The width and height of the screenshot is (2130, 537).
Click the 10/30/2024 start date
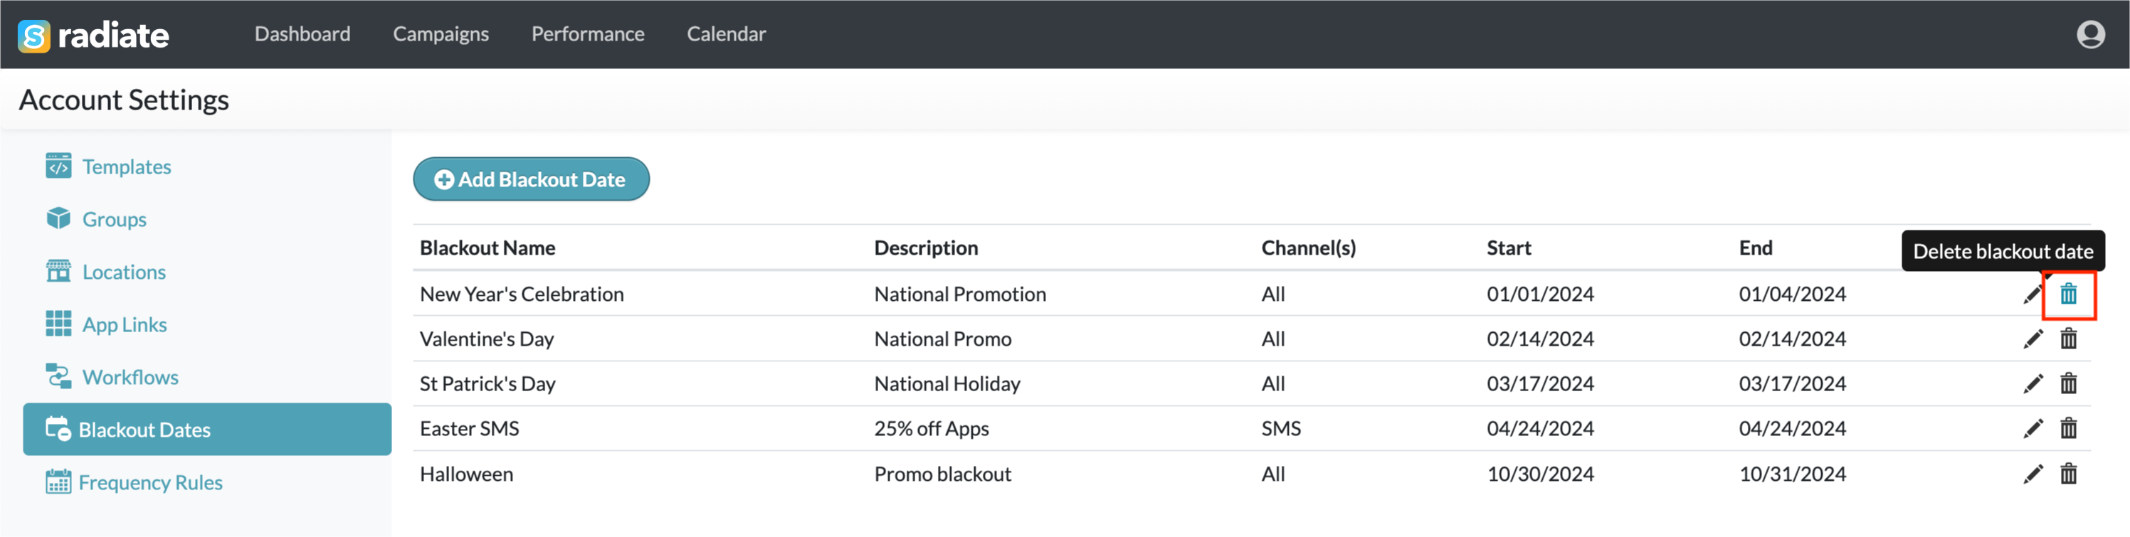click(x=1539, y=474)
